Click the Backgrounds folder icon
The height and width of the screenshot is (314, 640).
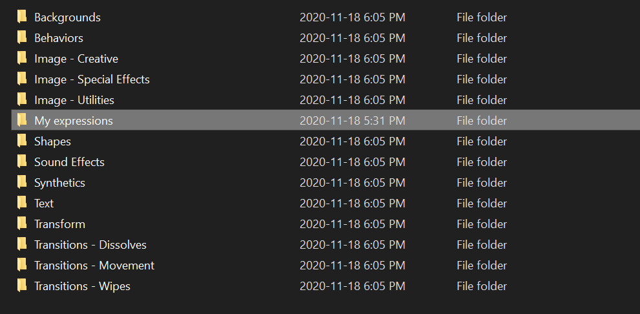(x=22, y=17)
